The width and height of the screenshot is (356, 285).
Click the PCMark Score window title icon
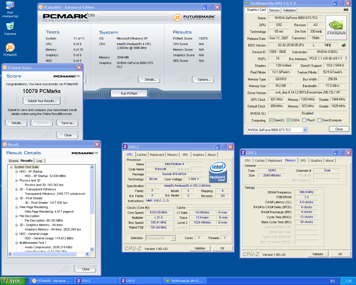point(5,68)
